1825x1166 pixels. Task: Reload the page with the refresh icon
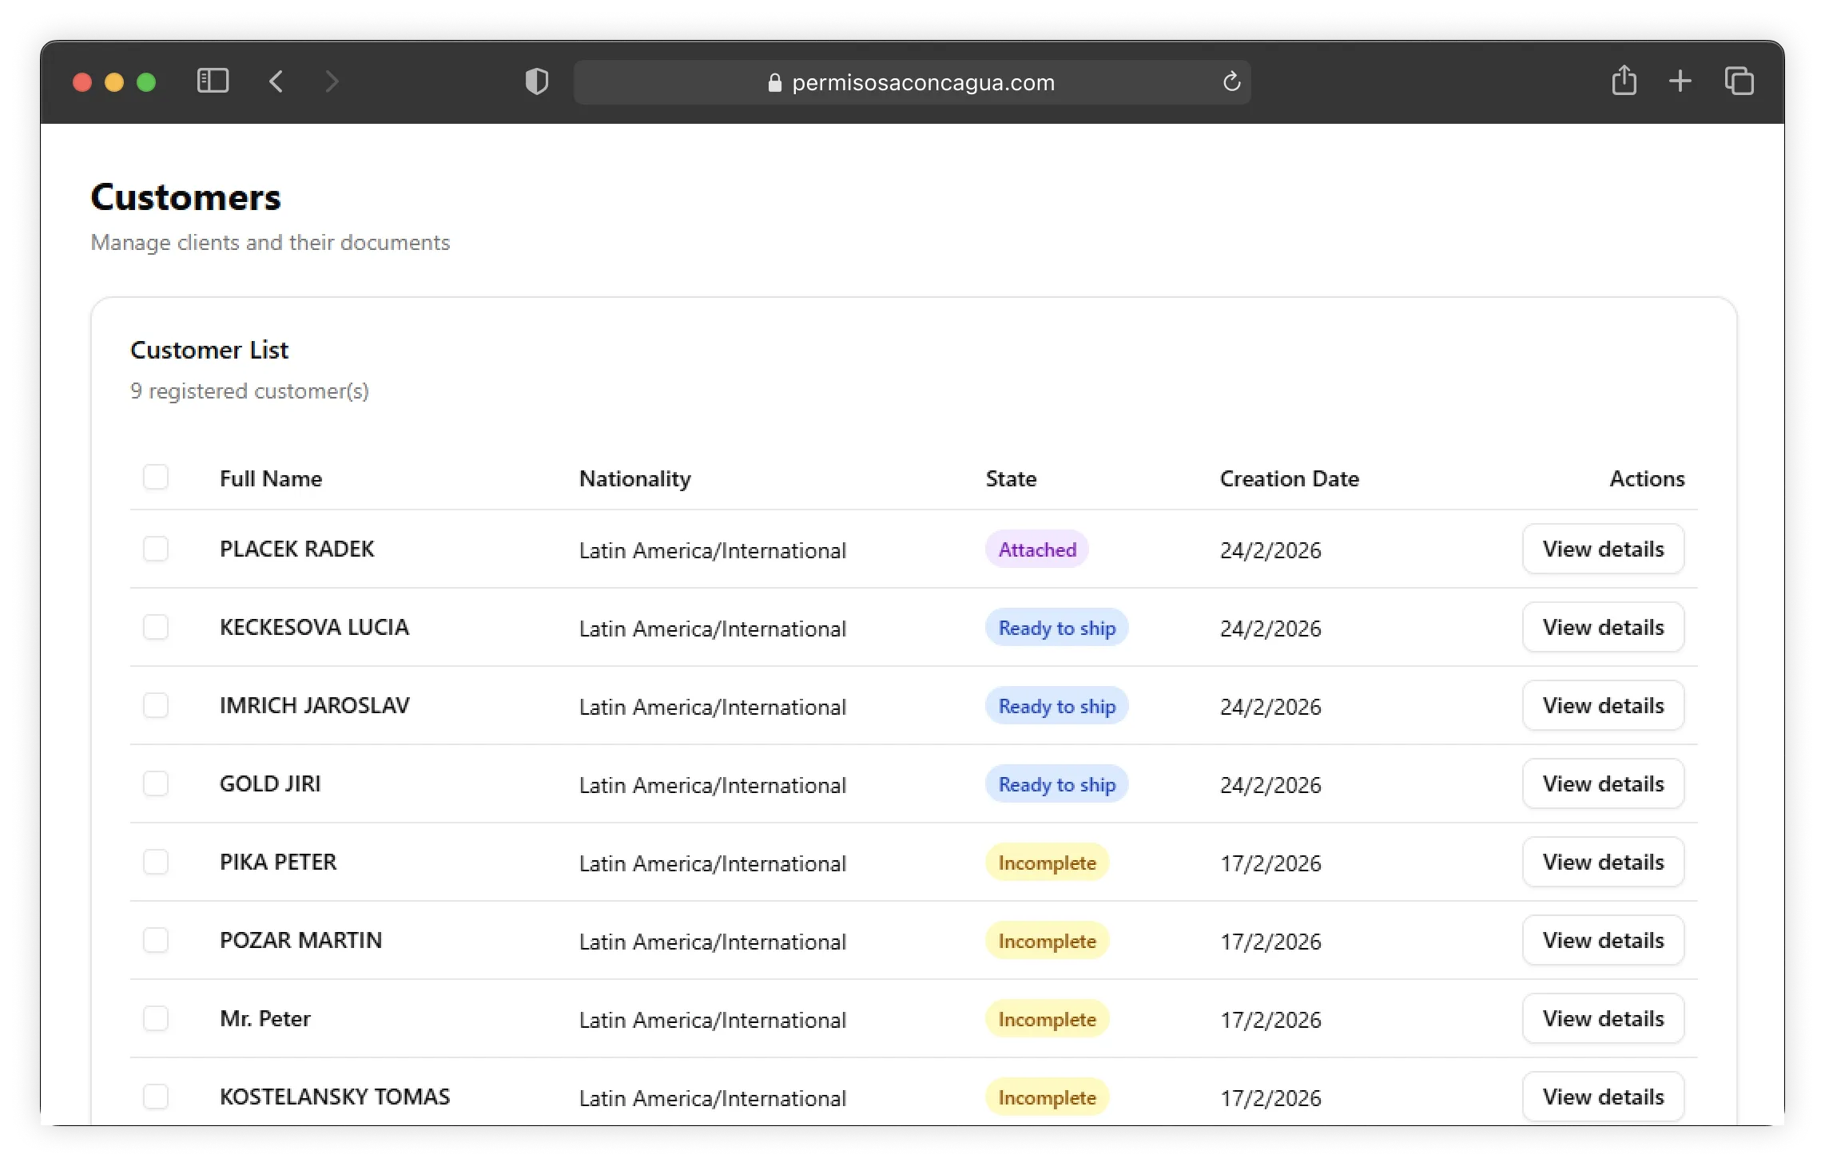click(1231, 81)
